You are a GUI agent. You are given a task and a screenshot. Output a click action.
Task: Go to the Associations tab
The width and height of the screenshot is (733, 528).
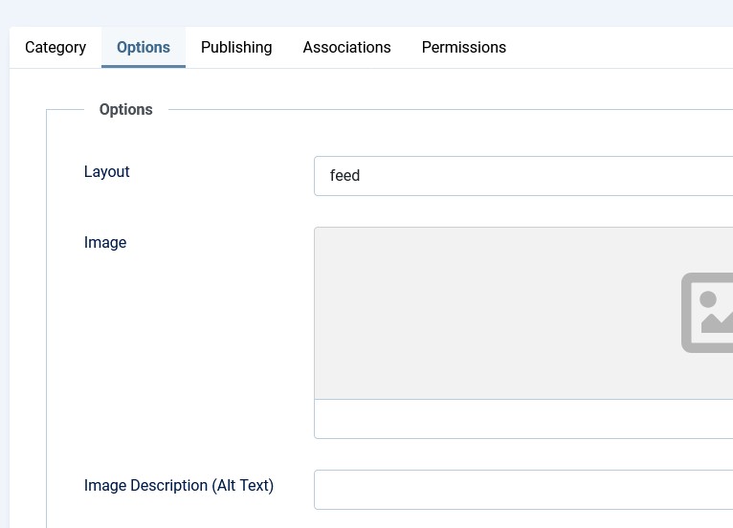click(346, 47)
